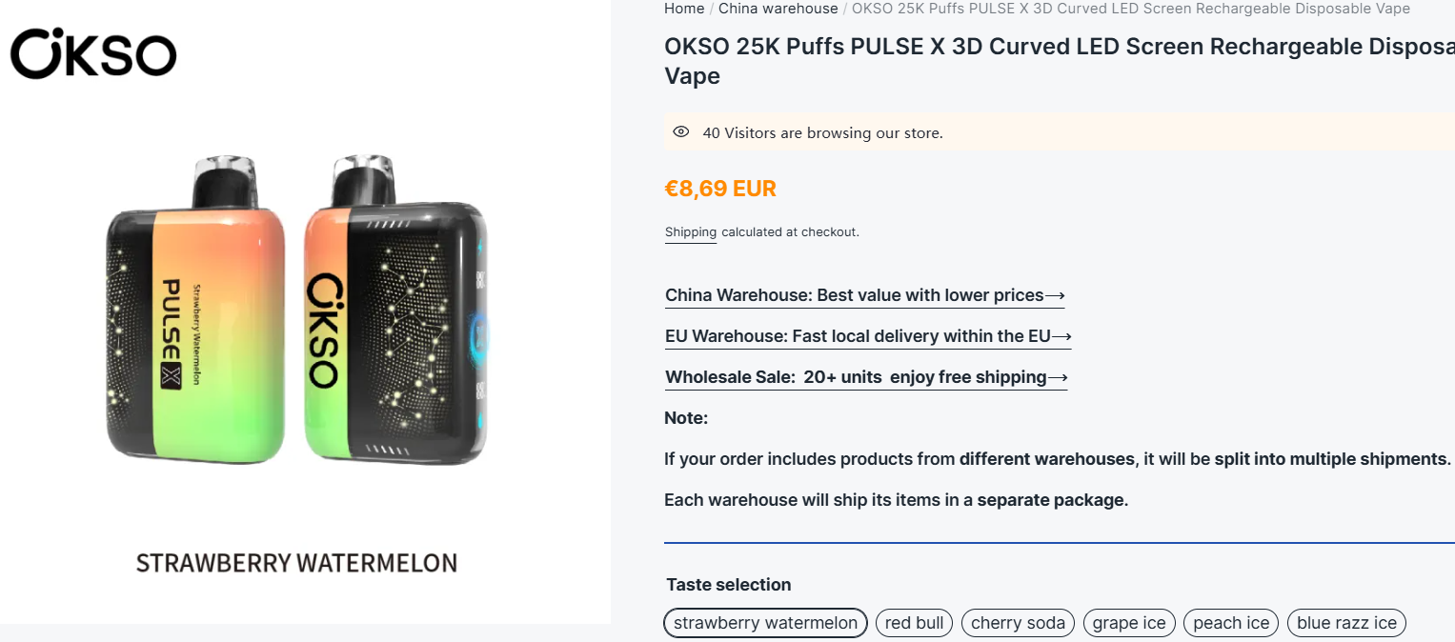Open the Shipping policy link

pos(690,232)
